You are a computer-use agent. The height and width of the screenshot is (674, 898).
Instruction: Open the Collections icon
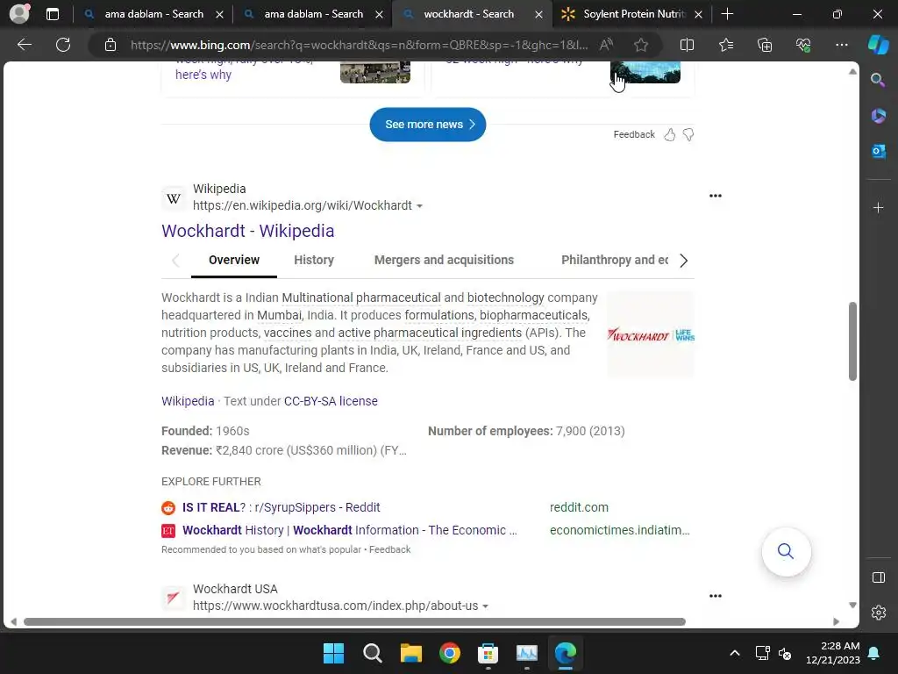[x=765, y=45]
